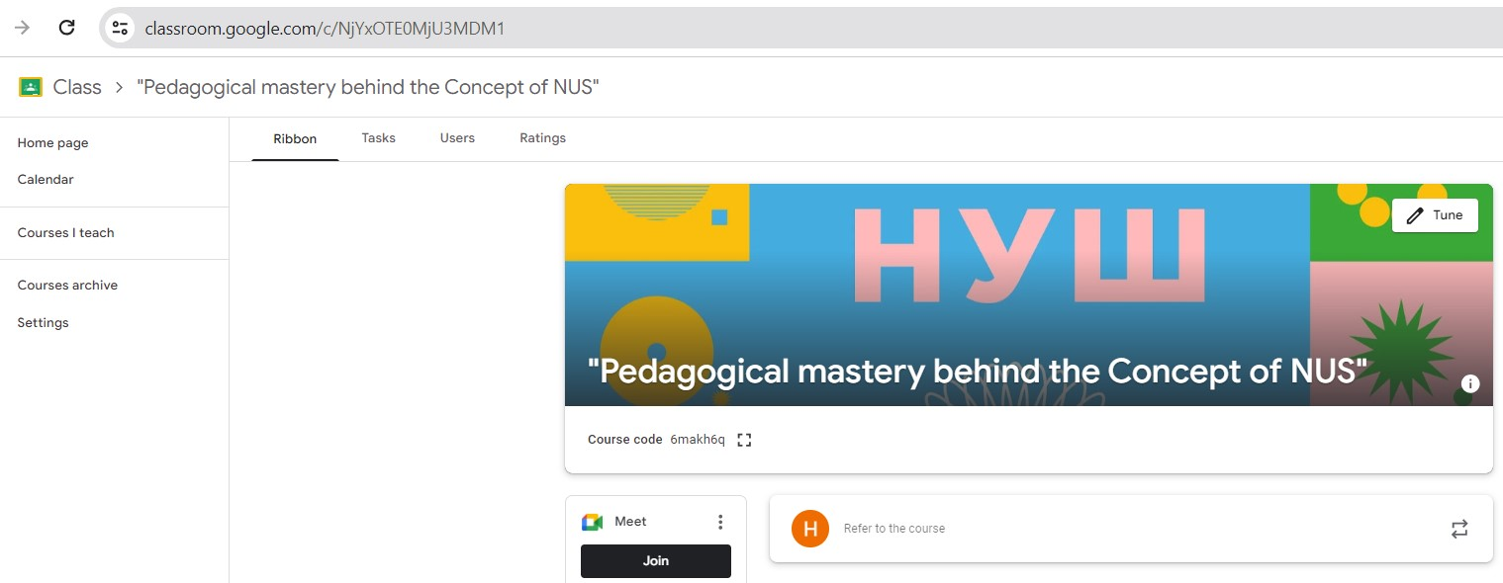Open the Users tab

pos(457,138)
